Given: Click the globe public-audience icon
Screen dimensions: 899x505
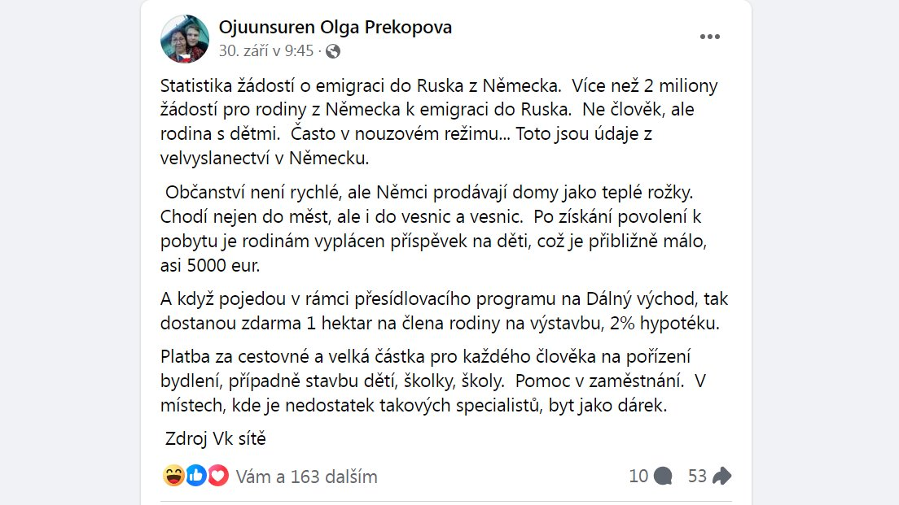Looking at the screenshot, I should point(333,51).
